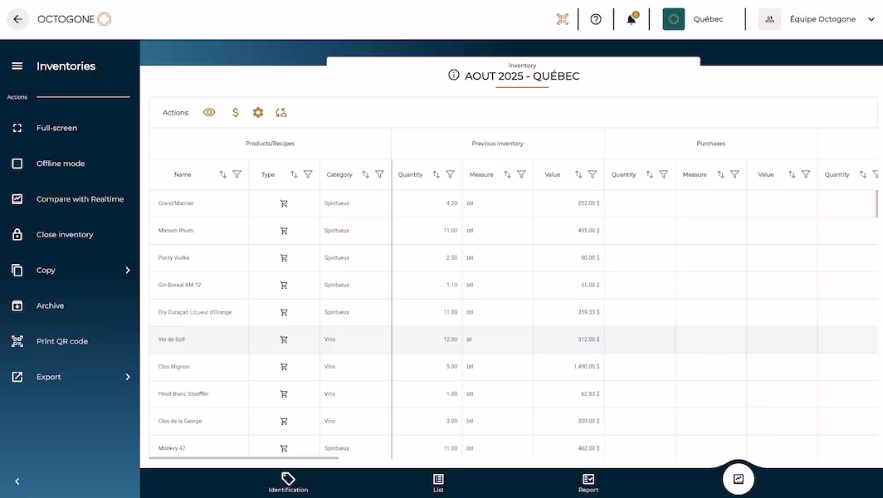Viewport: 883px width, 498px height.
Task: Click the recalculate action icon
Action: pos(281,112)
